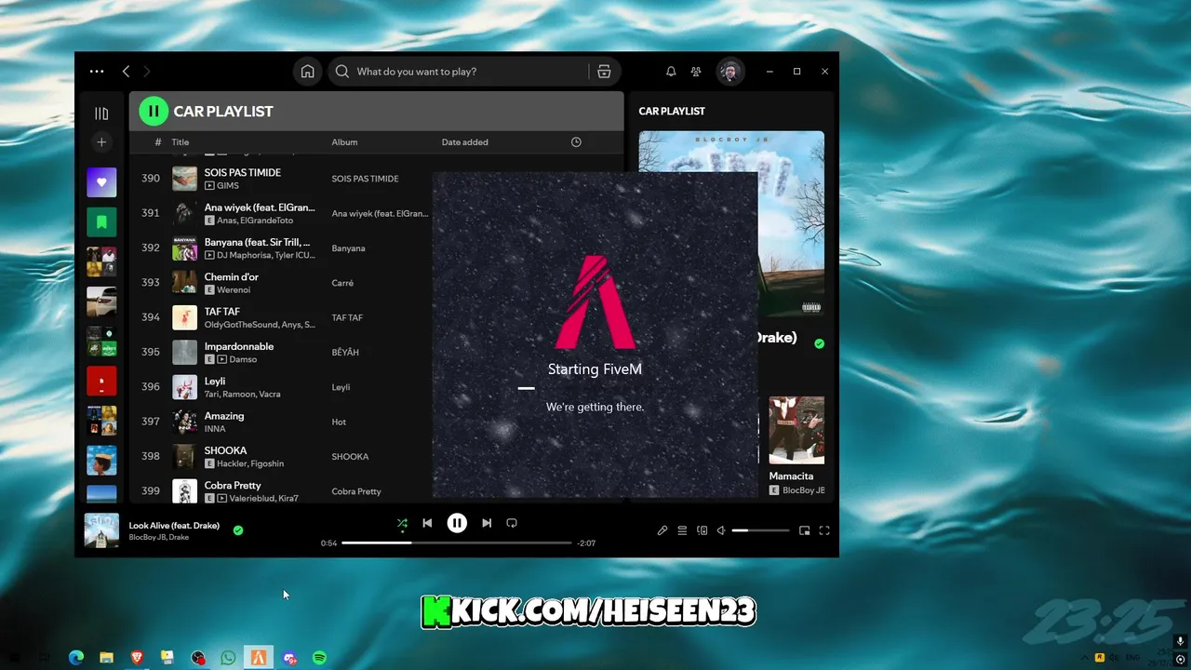
Task: Open the album link 'Hot'
Action: coord(339,422)
